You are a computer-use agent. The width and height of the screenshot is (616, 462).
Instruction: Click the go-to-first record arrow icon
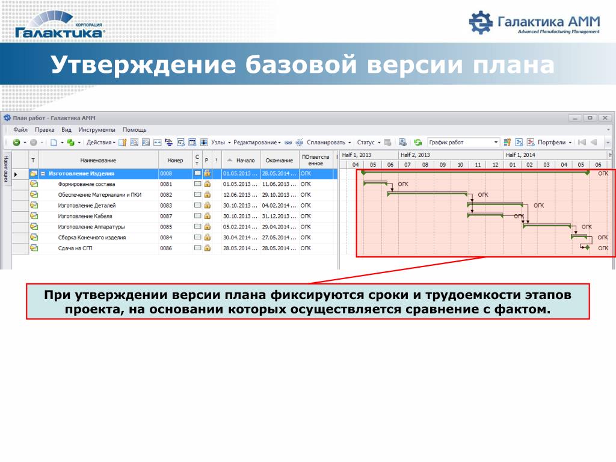click(x=582, y=142)
